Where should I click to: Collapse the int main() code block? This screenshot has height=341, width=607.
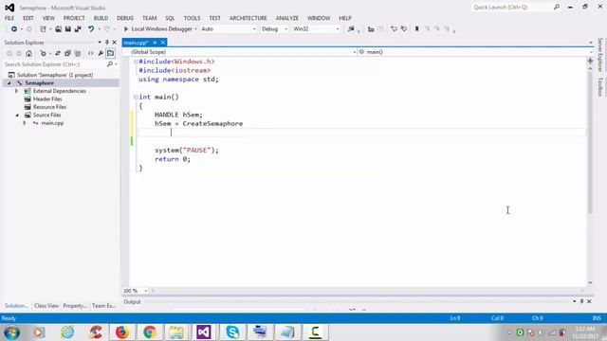tap(136, 97)
